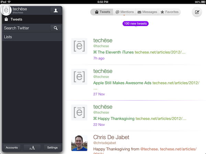Tap the 7h ago timestamp
This screenshot has width=206, height=154.
point(99,58)
